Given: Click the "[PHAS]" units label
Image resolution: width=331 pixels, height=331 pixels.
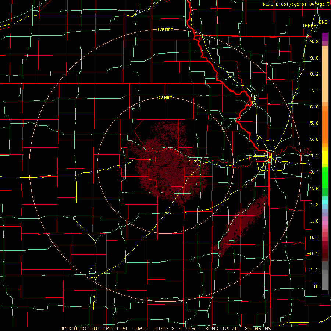Looking at the screenshot, I should 311,25.
